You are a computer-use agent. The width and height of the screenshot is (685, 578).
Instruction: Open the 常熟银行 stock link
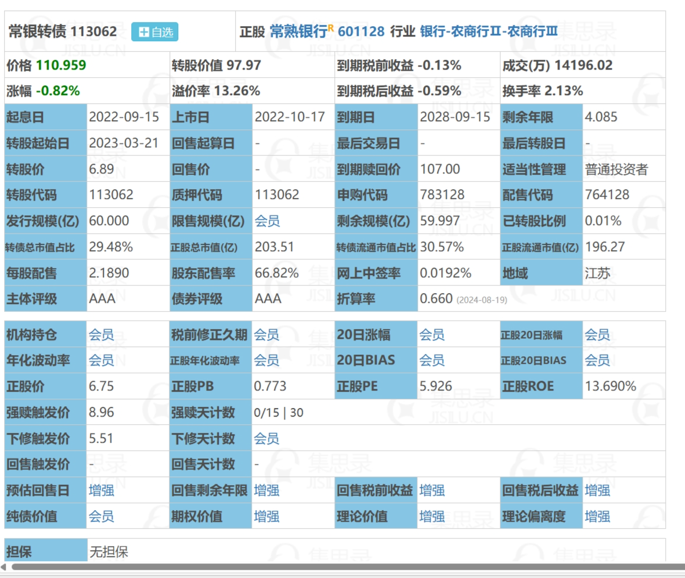(298, 31)
